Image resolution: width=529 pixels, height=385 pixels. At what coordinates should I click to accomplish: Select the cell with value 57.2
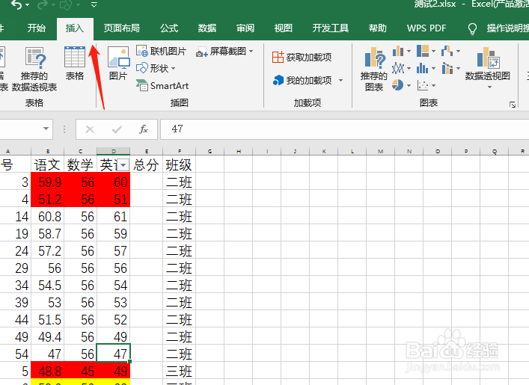click(x=47, y=250)
